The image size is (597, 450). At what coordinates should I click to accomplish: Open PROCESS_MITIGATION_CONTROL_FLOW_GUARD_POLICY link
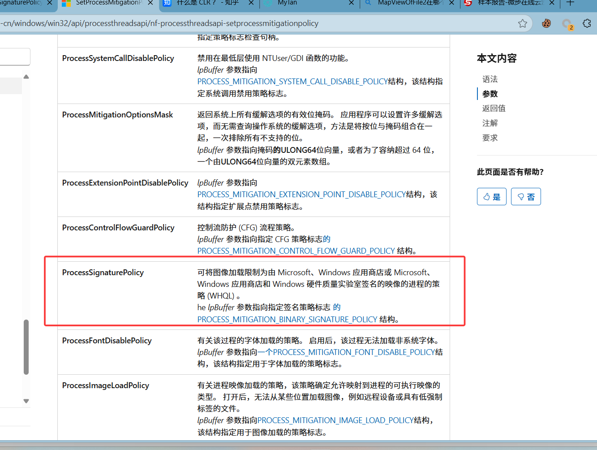click(296, 251)
